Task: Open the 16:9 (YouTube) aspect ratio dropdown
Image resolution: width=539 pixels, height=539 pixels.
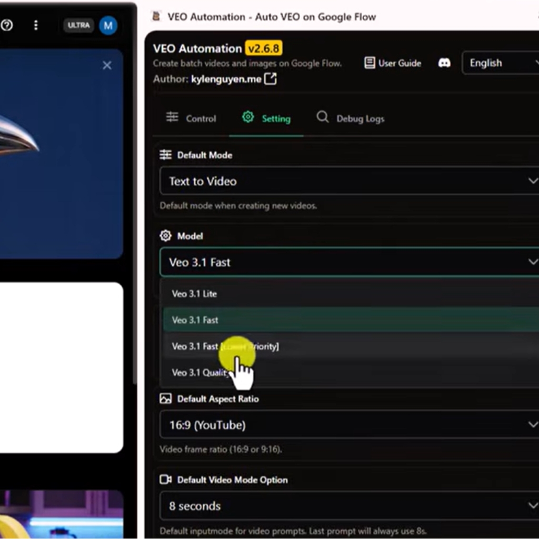Action: (x=350, y=425)
